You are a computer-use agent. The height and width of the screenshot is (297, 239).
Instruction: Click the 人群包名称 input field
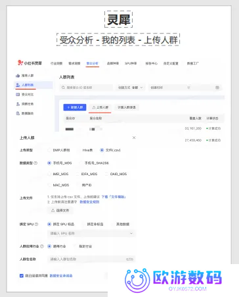tap(91, 259)
